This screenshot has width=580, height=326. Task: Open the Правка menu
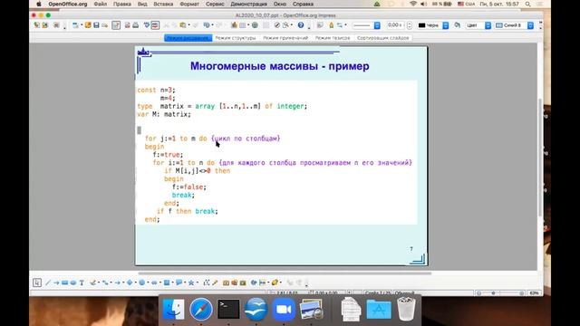point(122,4)
